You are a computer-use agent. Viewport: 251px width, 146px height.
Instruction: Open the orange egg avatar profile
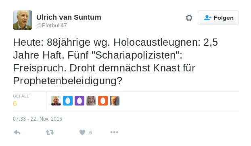click(x=103, y=101)
